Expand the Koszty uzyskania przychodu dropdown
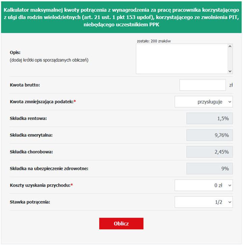 (x=204, y=185)
